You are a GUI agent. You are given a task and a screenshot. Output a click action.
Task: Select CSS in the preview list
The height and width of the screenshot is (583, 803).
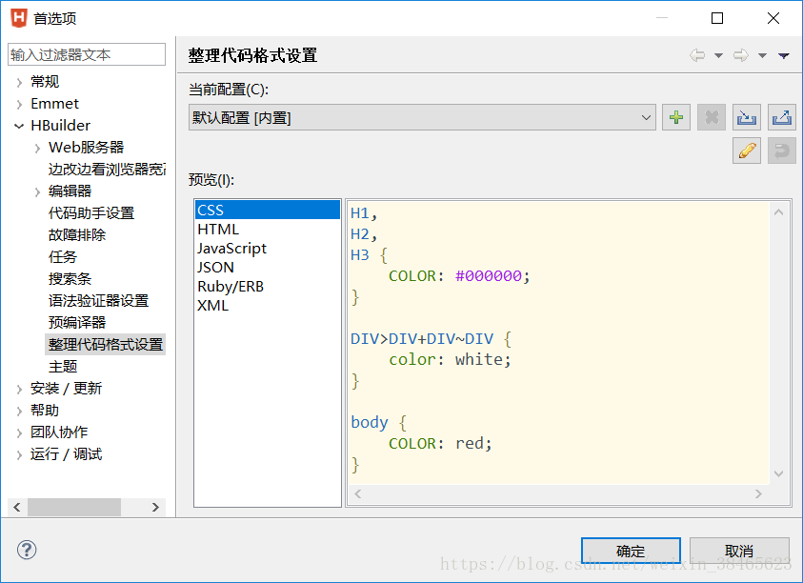268,210
